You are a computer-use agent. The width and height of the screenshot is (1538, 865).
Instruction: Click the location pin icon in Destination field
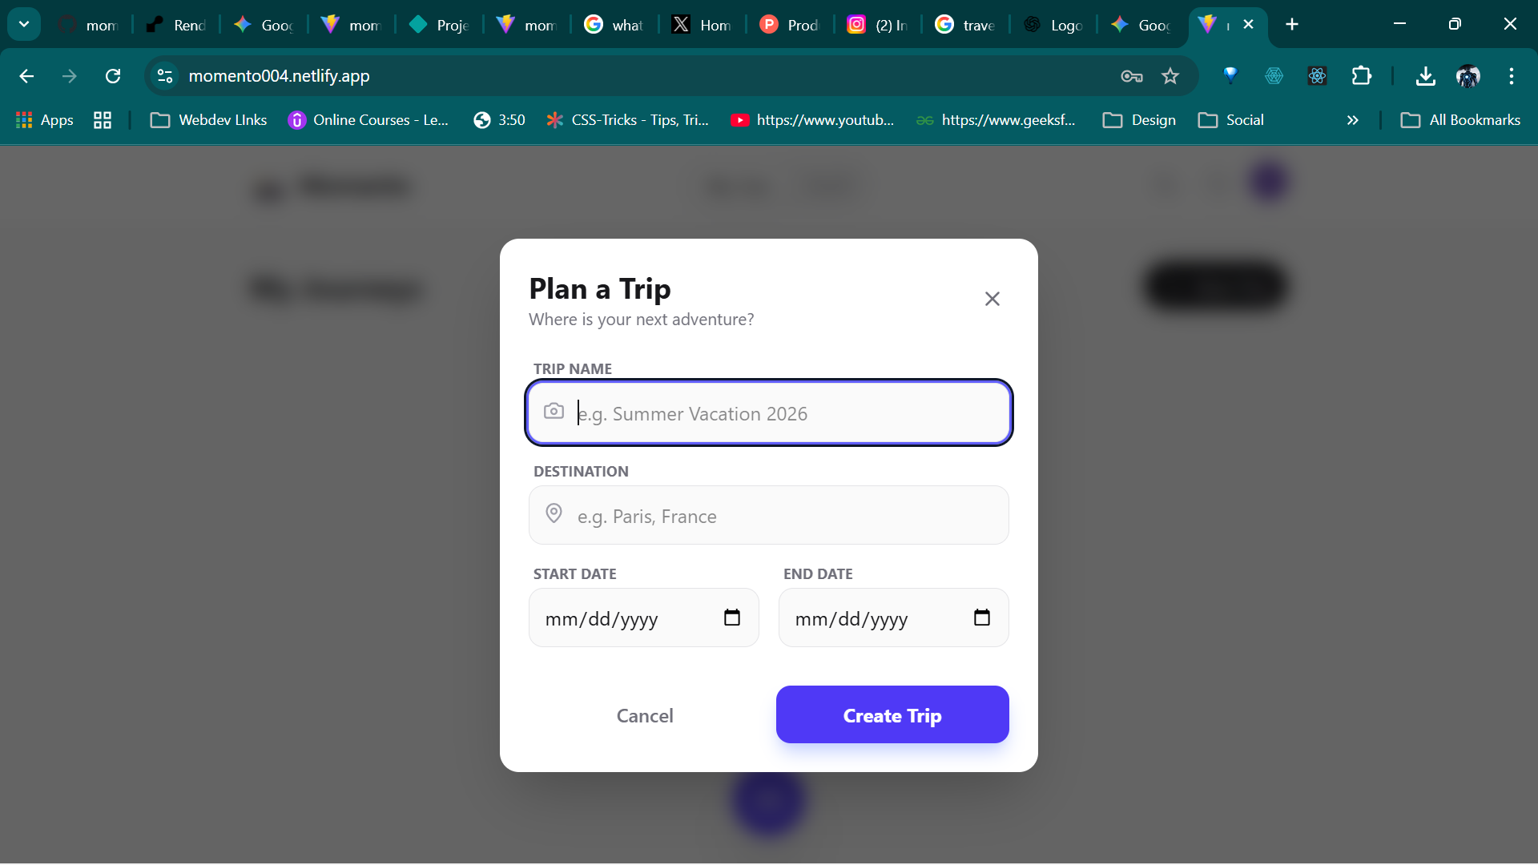554,513
